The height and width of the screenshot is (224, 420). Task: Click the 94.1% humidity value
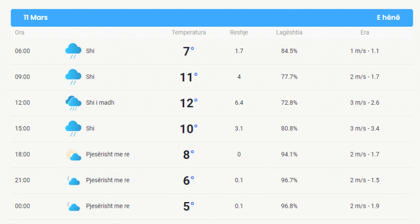coord(289,154)
